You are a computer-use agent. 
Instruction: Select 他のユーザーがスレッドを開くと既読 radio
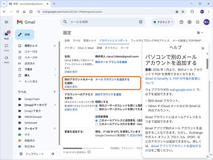96,106
